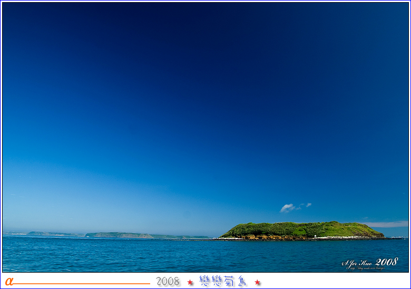The image size is (411, 289).
Task: Click the 2008 in the signature watermark
Action: (x=387, y=262)
